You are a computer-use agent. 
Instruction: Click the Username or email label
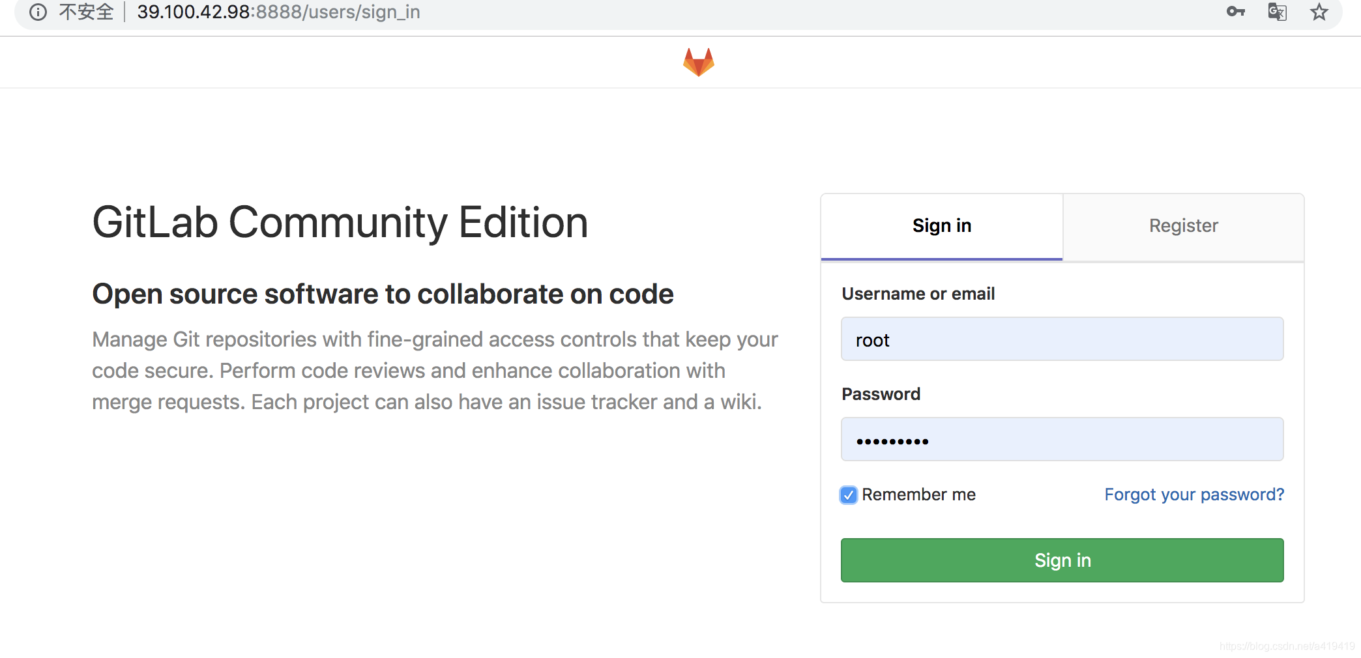pyautogui.click(x=918, y=294)
